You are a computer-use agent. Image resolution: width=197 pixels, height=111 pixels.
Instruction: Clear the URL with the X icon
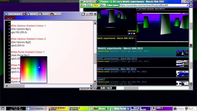coord(187,5)
